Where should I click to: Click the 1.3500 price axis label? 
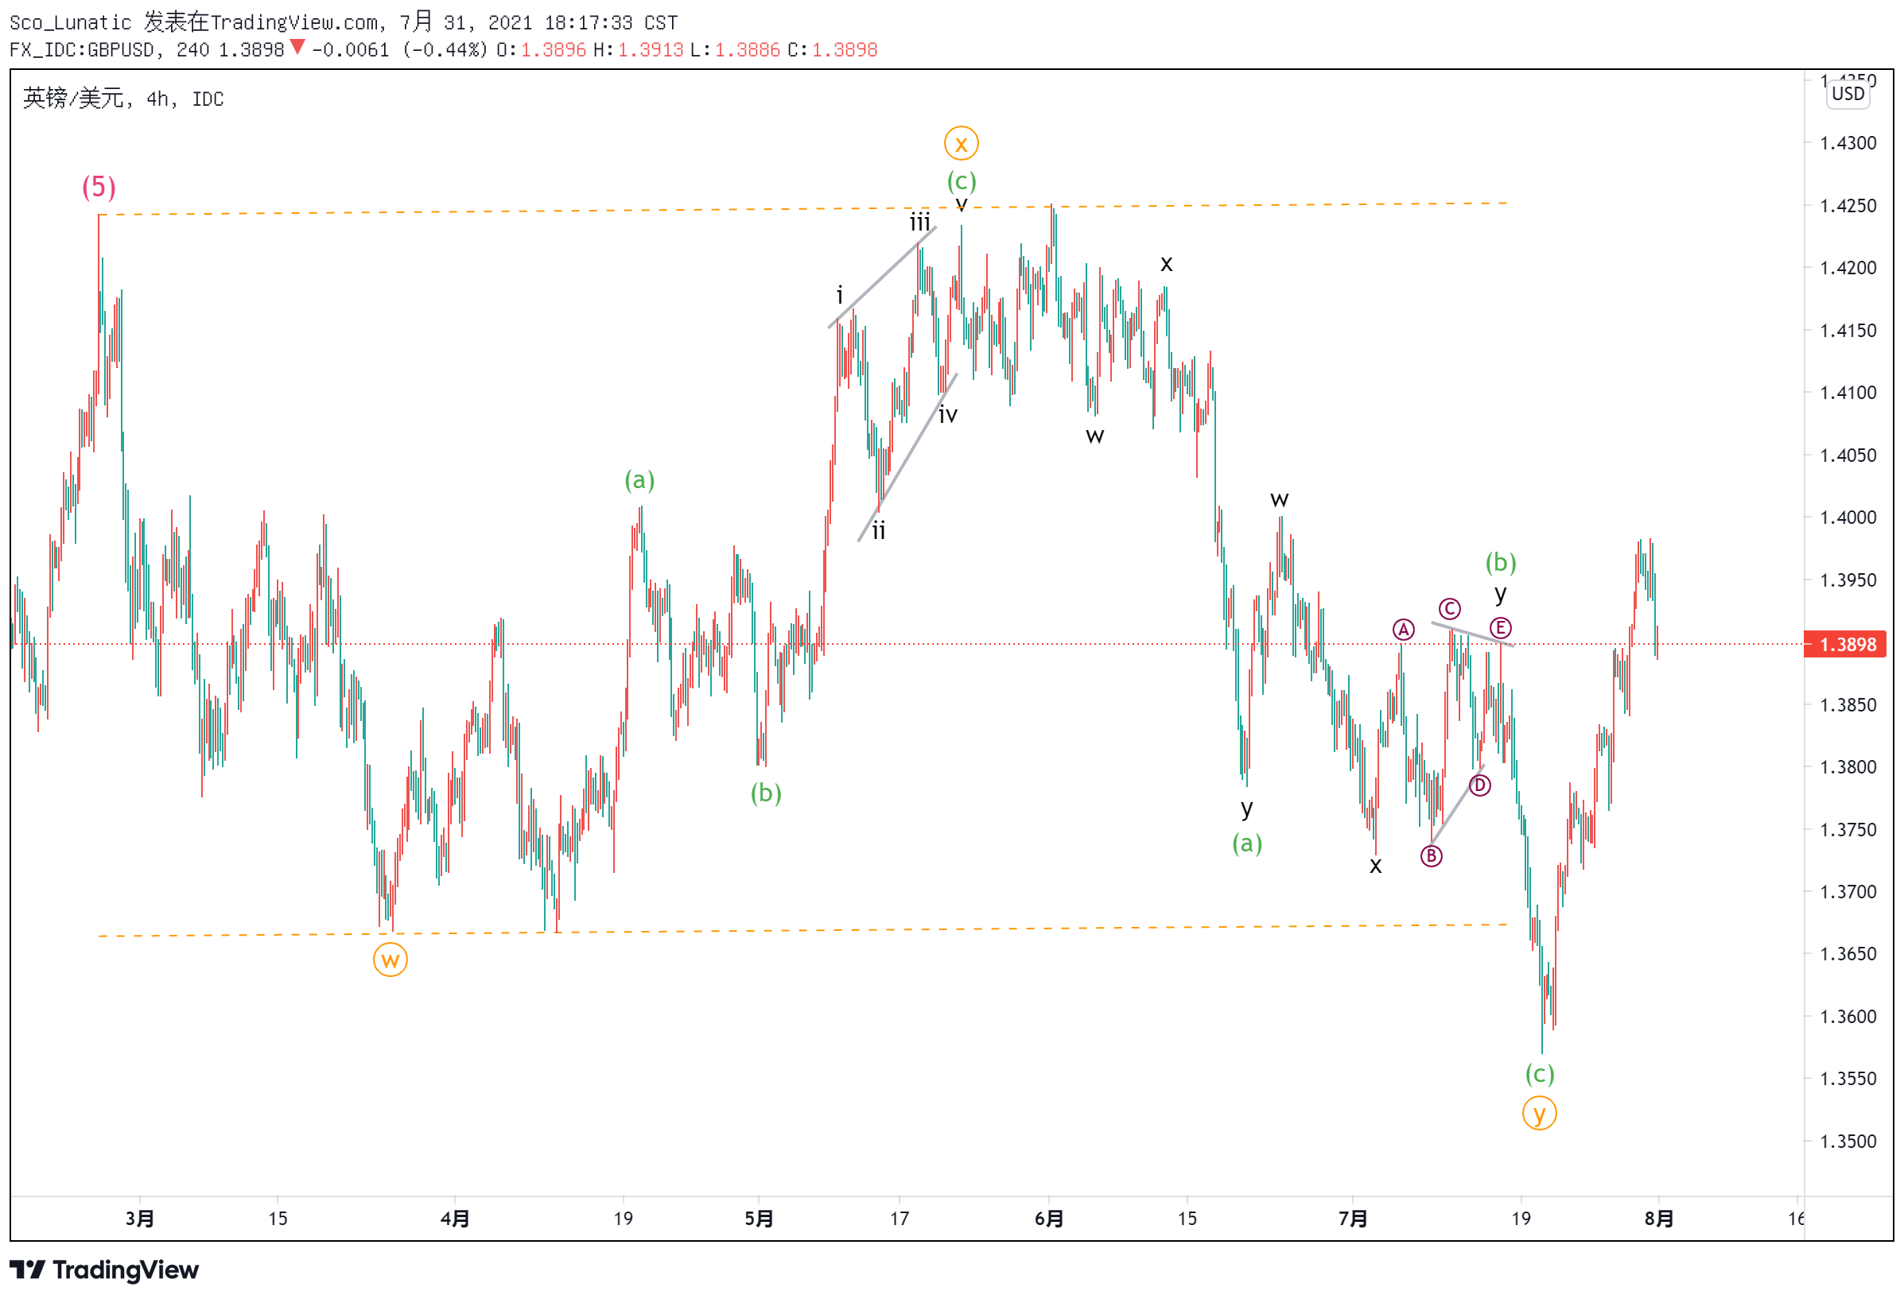(x=1848, y=1141)
